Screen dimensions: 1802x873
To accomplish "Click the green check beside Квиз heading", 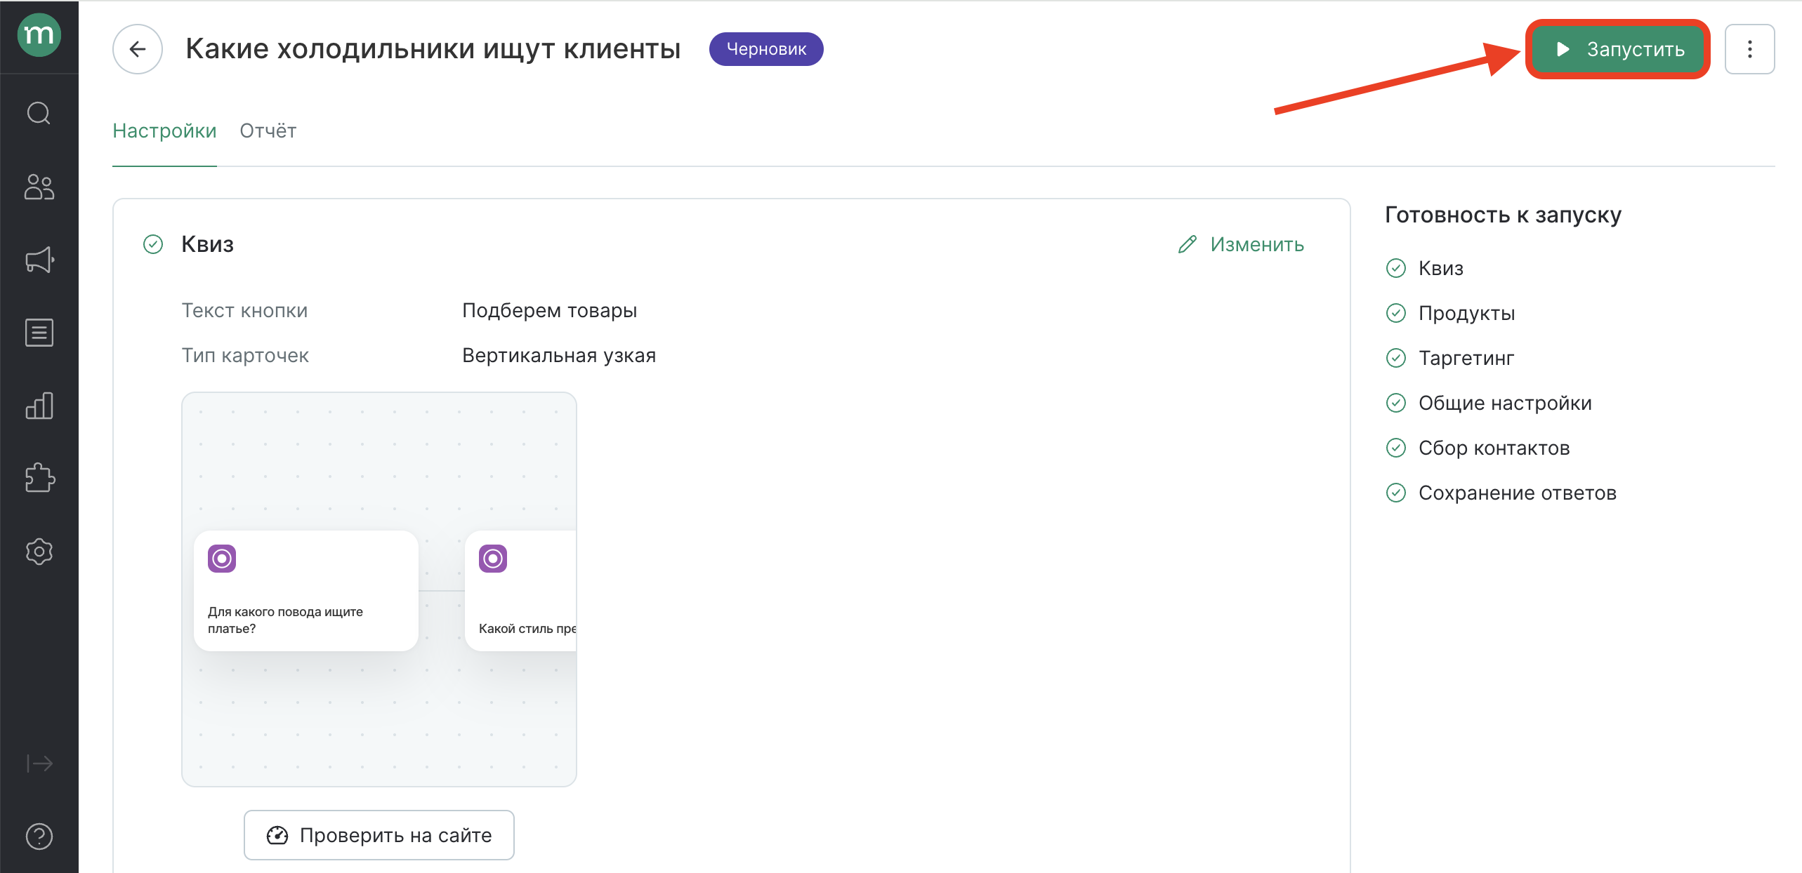I will [153, 244].
